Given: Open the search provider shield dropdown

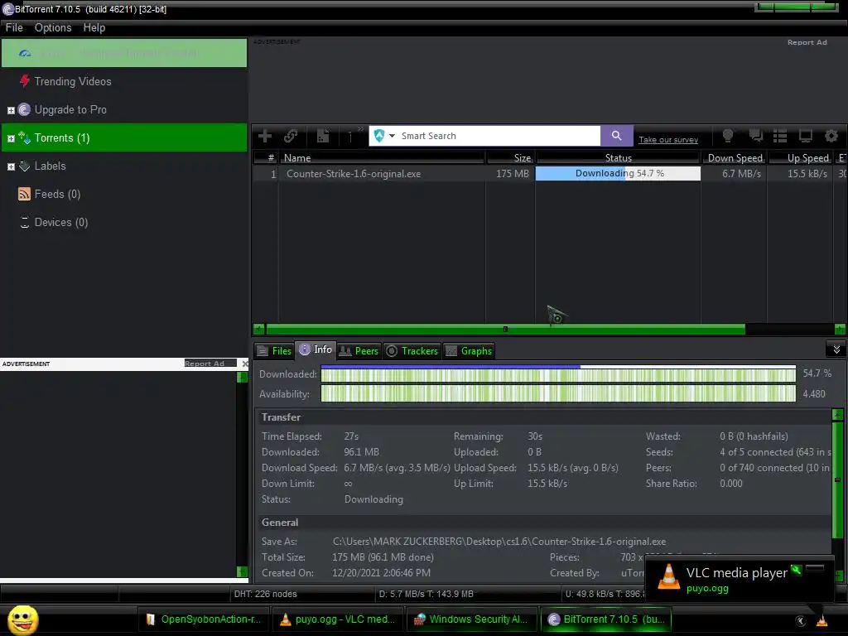Looking at the screenshot, I should click(x=384, y=136).
